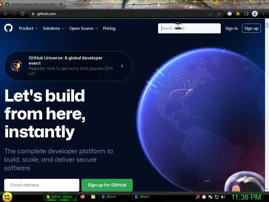Select the Chrome GitHub taskbar button
The image size is (269, 202).
(x=60, y=197)
